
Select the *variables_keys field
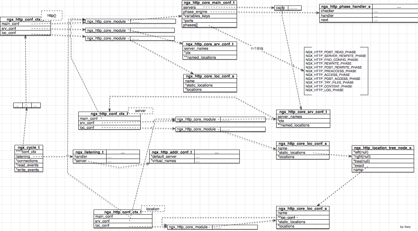pos(209,16)
